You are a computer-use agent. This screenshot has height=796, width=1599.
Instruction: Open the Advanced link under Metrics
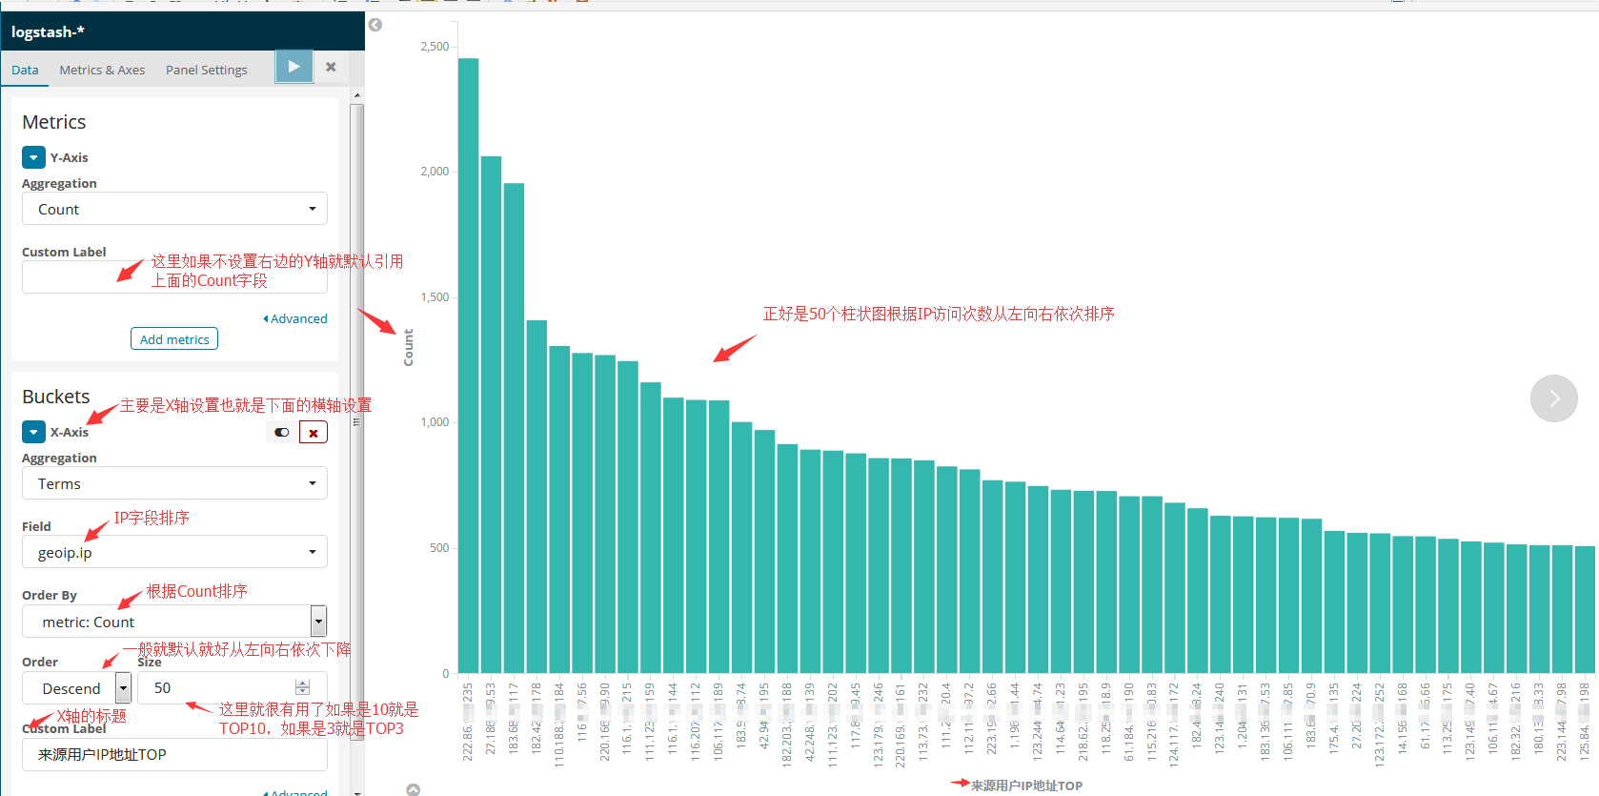pos(296,318)
